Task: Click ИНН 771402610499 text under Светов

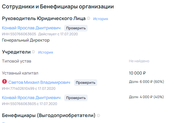Action: coord(18,89)
